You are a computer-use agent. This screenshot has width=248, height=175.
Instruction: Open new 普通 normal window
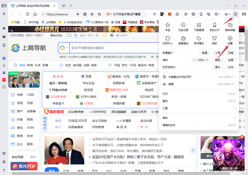point(205,53)
